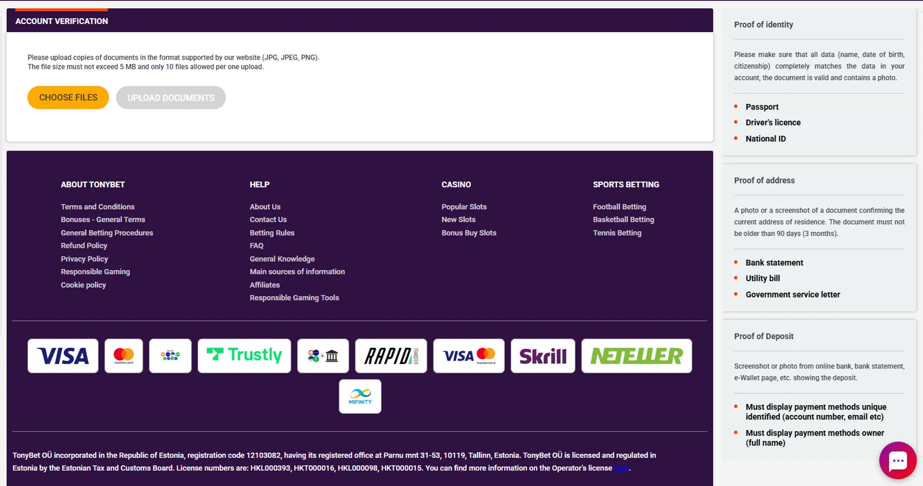View the Responsible Gaming Tools link
Screen dimensions: 923x486
pos(294,297)
